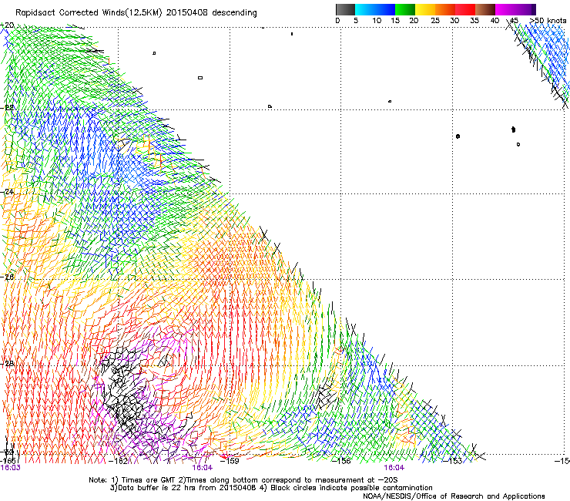Click the '-22' latitude label
570x501 pixels.
[7, 107]
